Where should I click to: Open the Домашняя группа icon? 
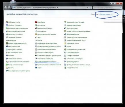point(65,34)
